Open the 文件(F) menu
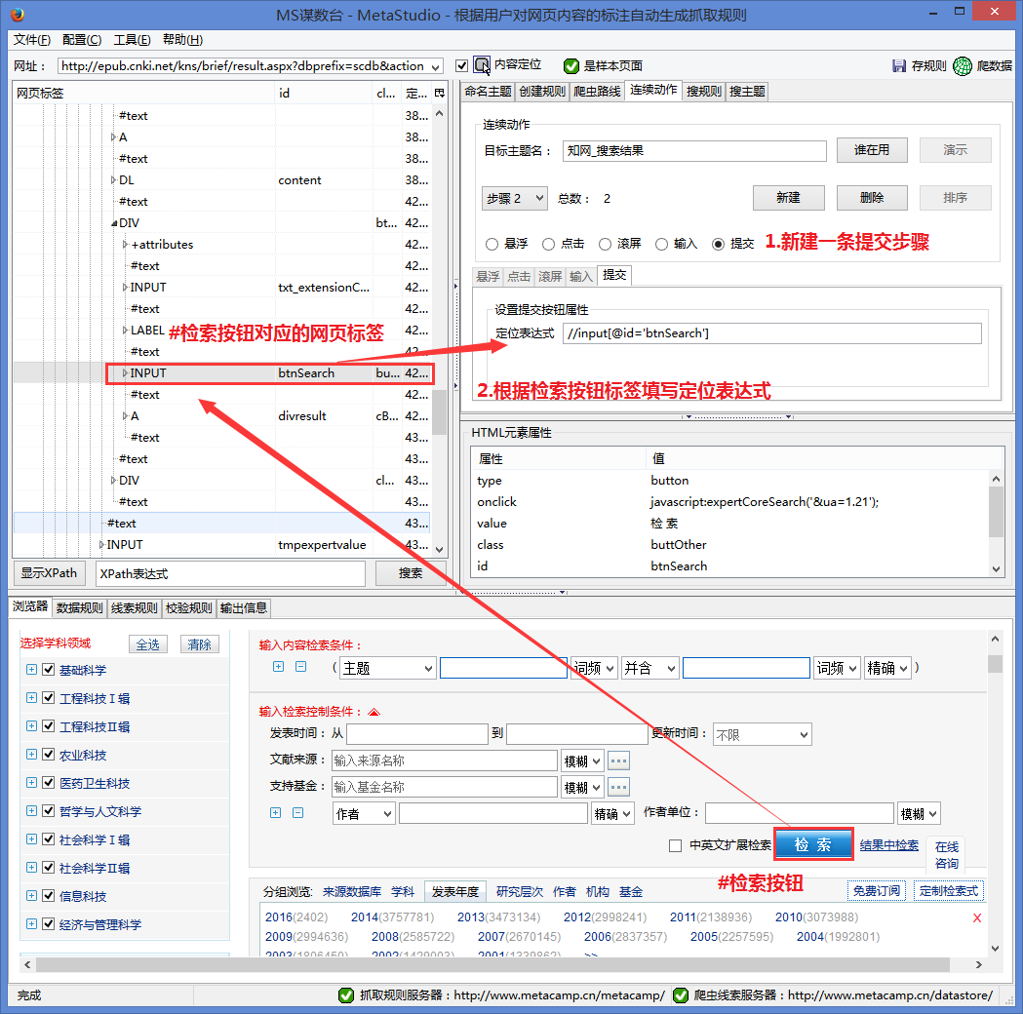1023x1014 pixels. click(32, 40)
